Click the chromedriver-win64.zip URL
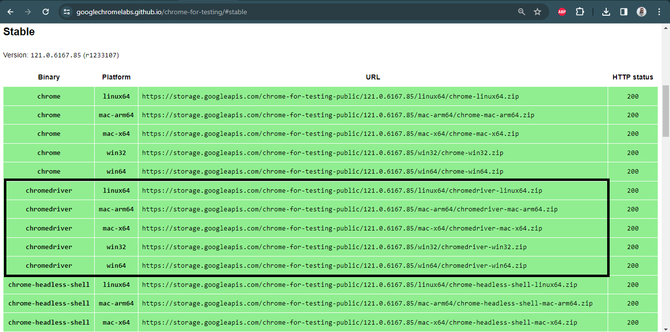670x332 pixels. [x=334, y=266]
